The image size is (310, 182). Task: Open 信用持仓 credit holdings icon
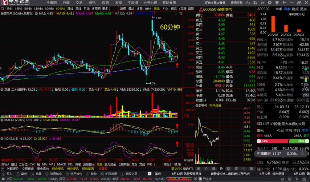tap(67, 174)
